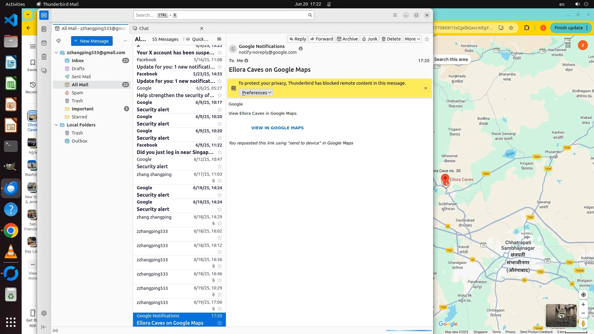This screenshot has width=594, height=334.
Task: Open Thunderbird settings gear
Action: [44, 313]
